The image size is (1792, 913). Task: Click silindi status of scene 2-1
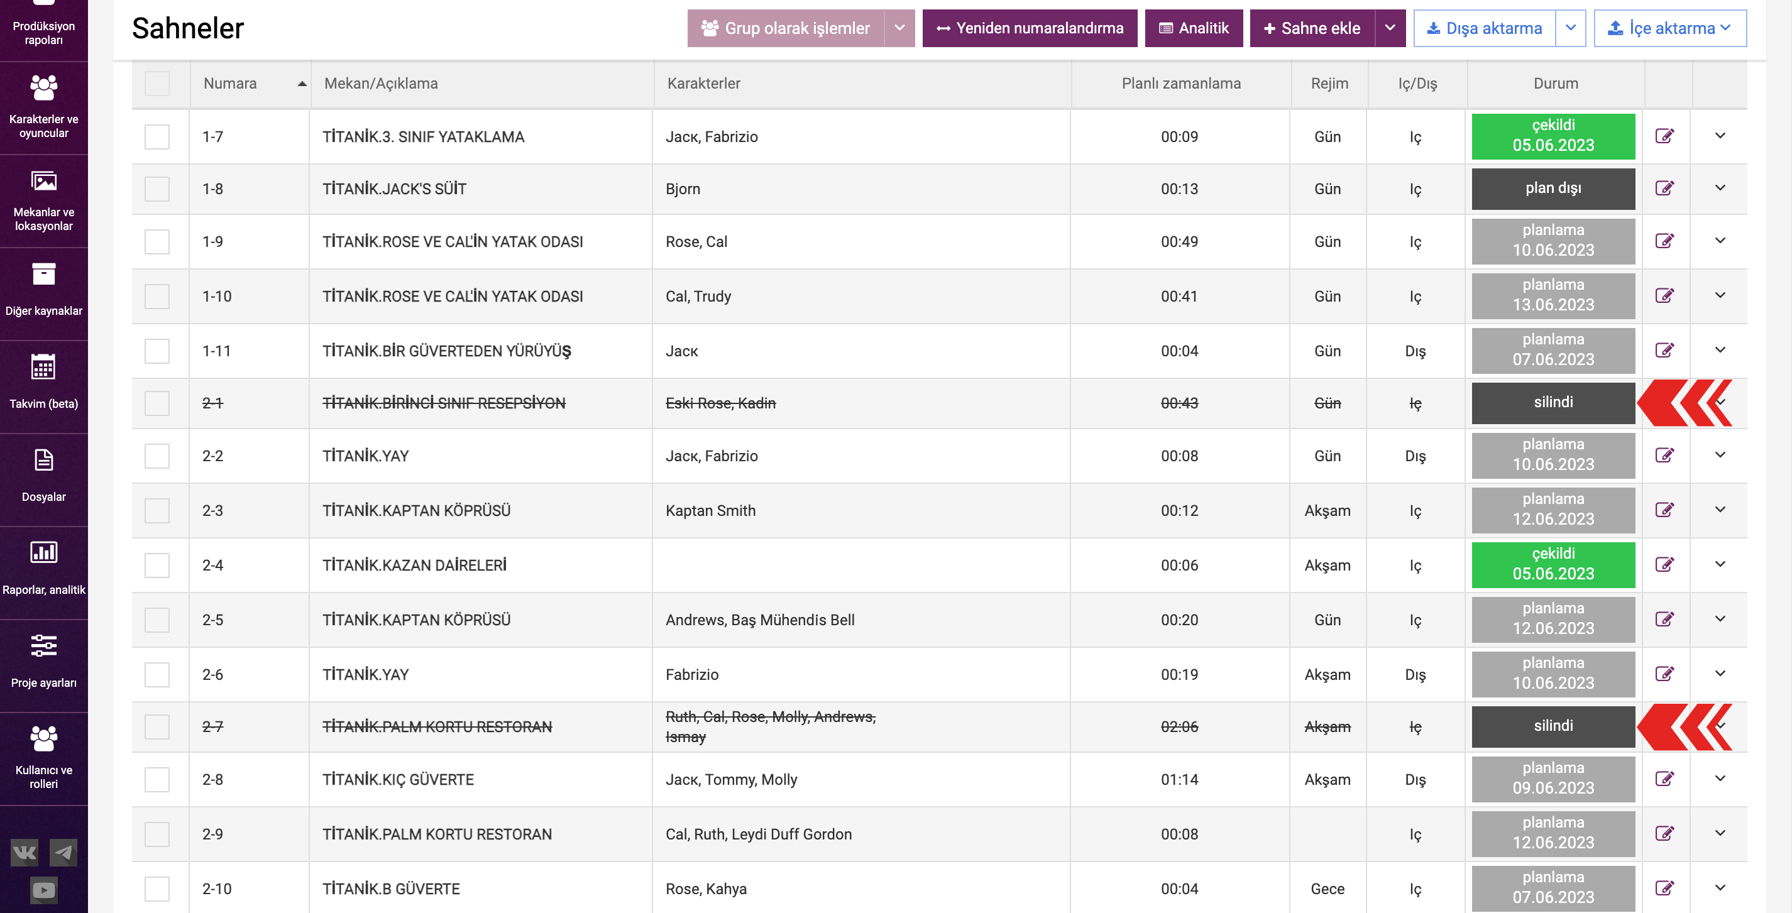coord(1553,403)
